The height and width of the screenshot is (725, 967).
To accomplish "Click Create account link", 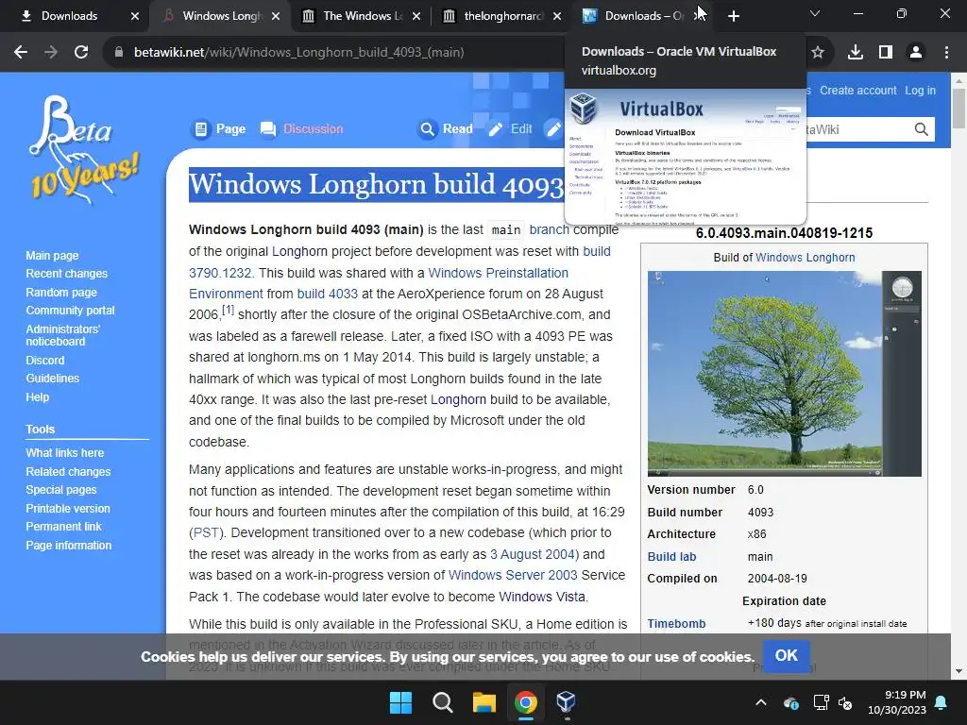I will pyautogui.click(x=857, y=90).
